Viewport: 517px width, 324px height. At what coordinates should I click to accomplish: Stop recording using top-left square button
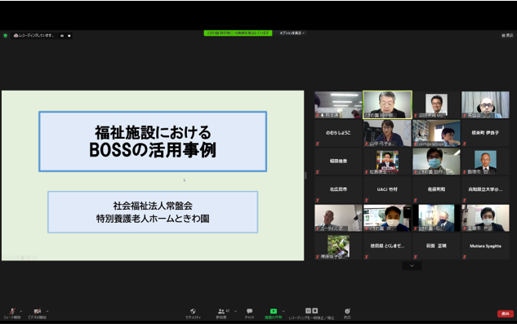(69, 36)
